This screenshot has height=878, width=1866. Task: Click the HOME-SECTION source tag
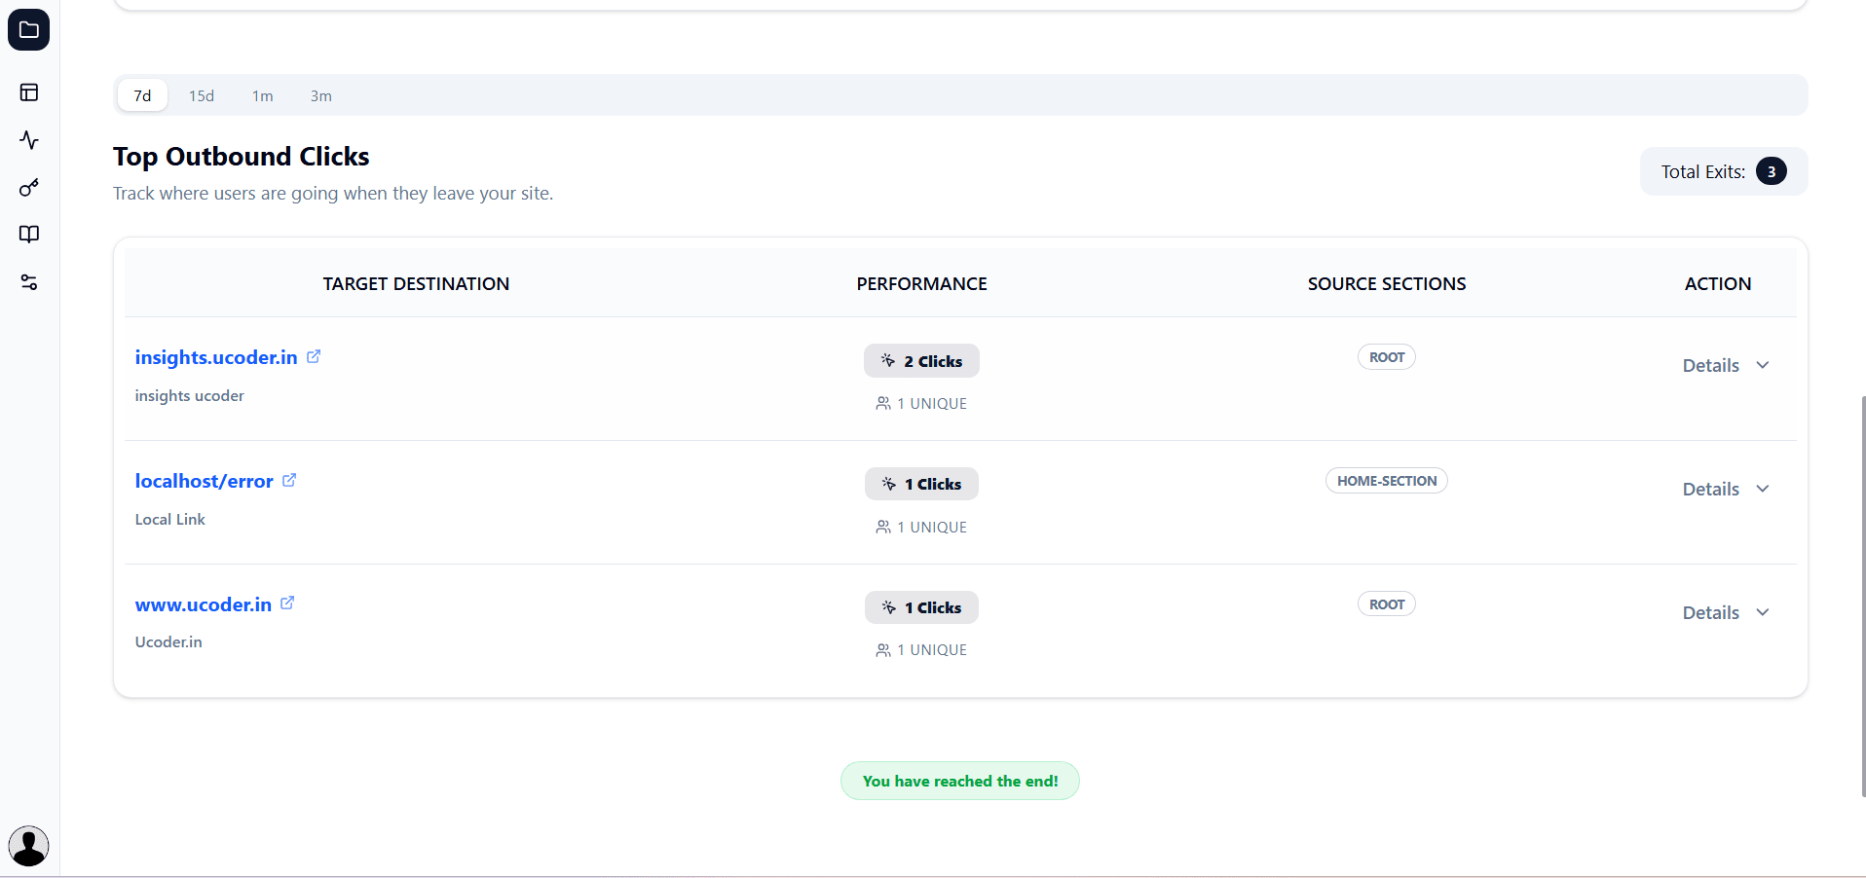click(1387, 481)
